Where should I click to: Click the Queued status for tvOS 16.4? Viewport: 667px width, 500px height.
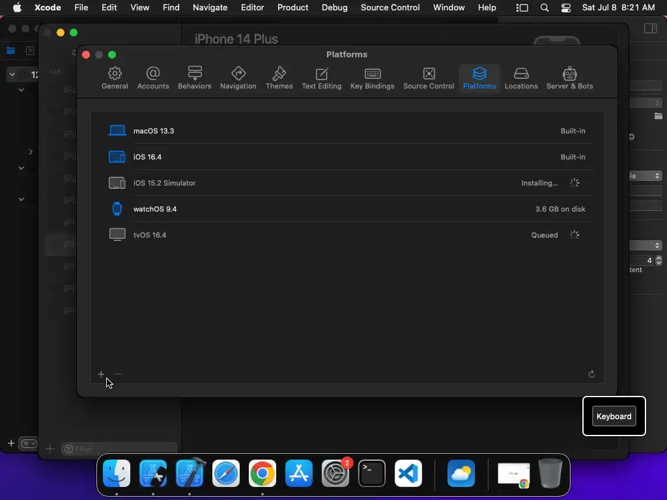[x=544, y=234]
